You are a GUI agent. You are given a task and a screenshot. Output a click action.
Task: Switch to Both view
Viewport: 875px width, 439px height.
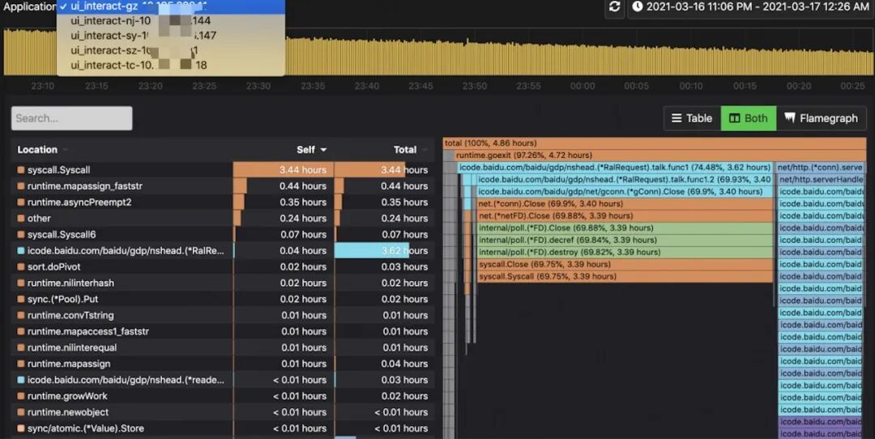[x=749, y=118]
